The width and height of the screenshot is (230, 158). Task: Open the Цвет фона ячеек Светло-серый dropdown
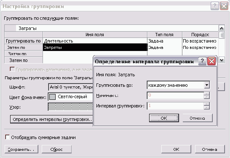pyautogui.click(x=70, y=96)
